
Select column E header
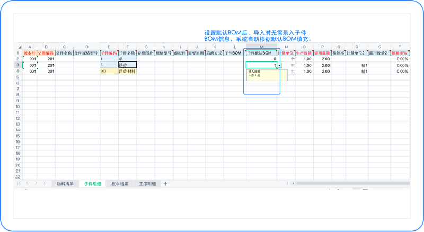[109, 47]
